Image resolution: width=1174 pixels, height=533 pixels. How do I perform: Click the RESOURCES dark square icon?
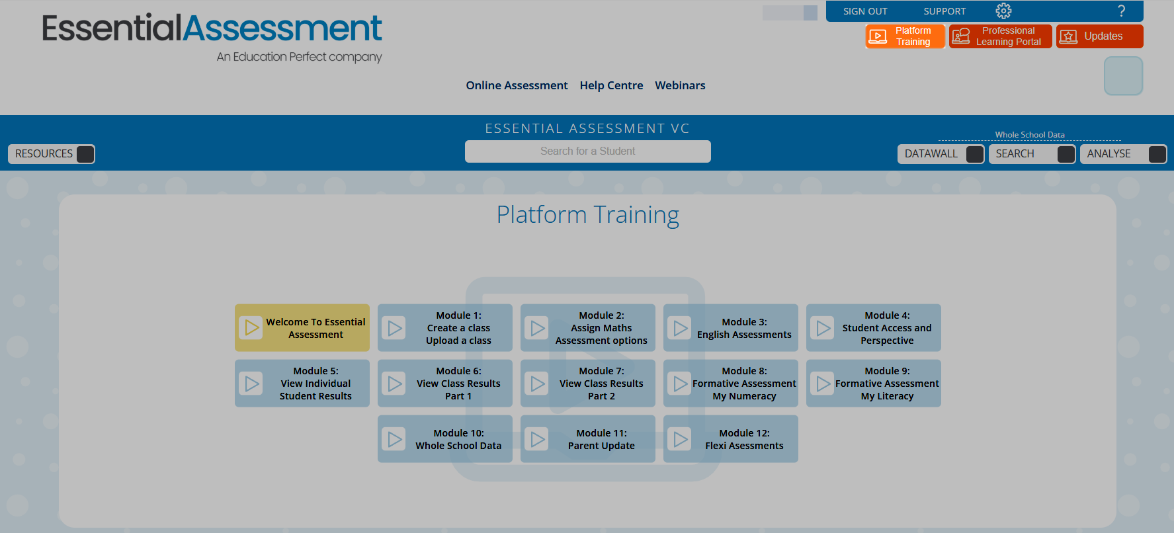85,154
